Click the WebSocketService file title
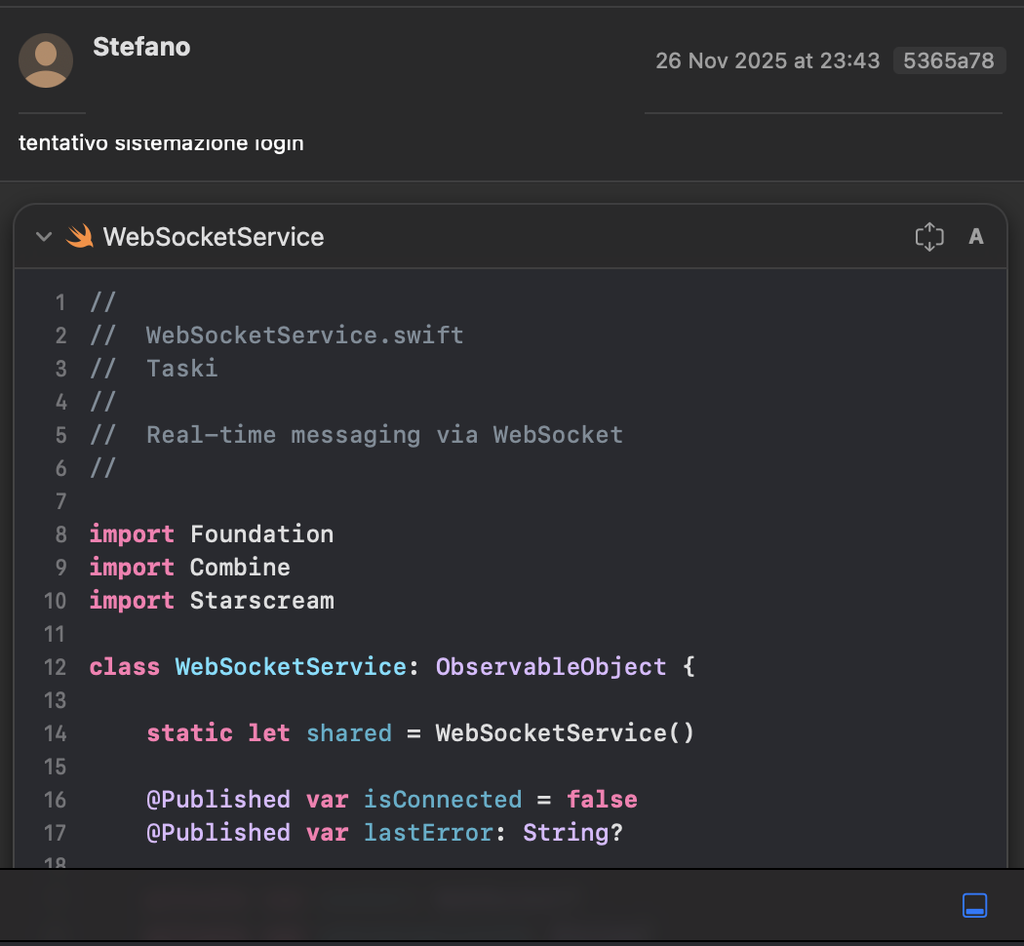Viewport: 1024px width, 946px height. tap(214, 237)
